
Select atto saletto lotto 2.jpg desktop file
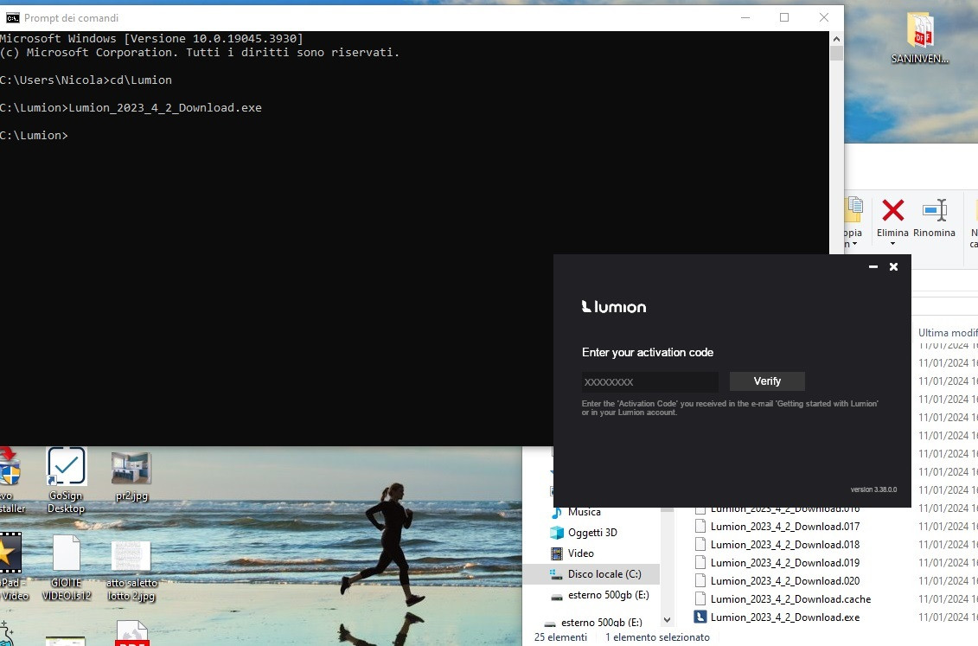click(131, 571)
